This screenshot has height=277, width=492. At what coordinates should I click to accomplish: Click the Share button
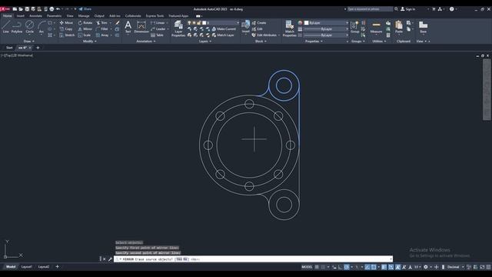(85, 8)
